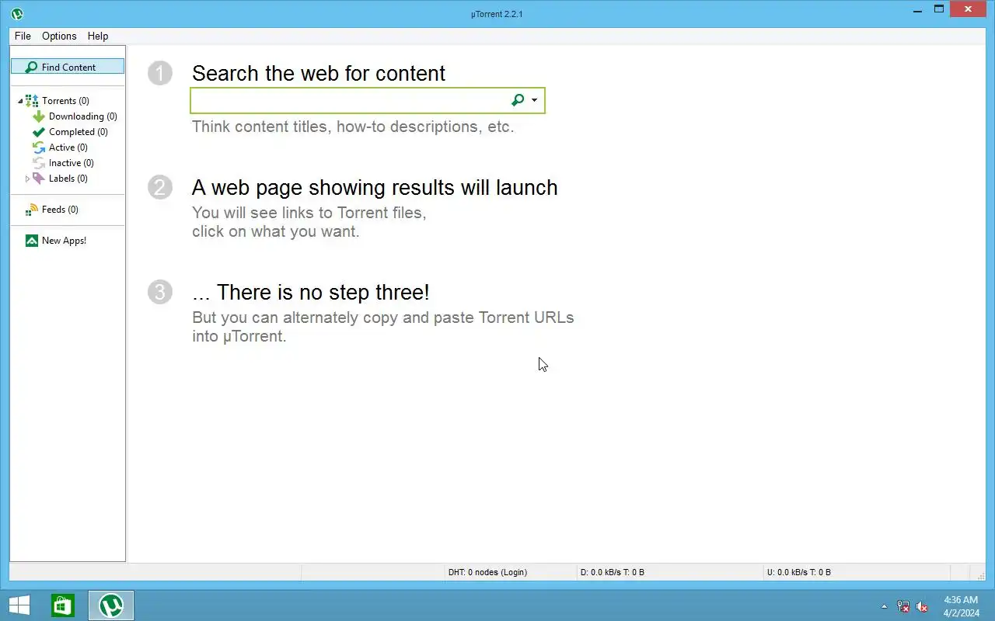Open the Windows Start button
This screenshot has width=995, height=621.
[x=19, y=605]
